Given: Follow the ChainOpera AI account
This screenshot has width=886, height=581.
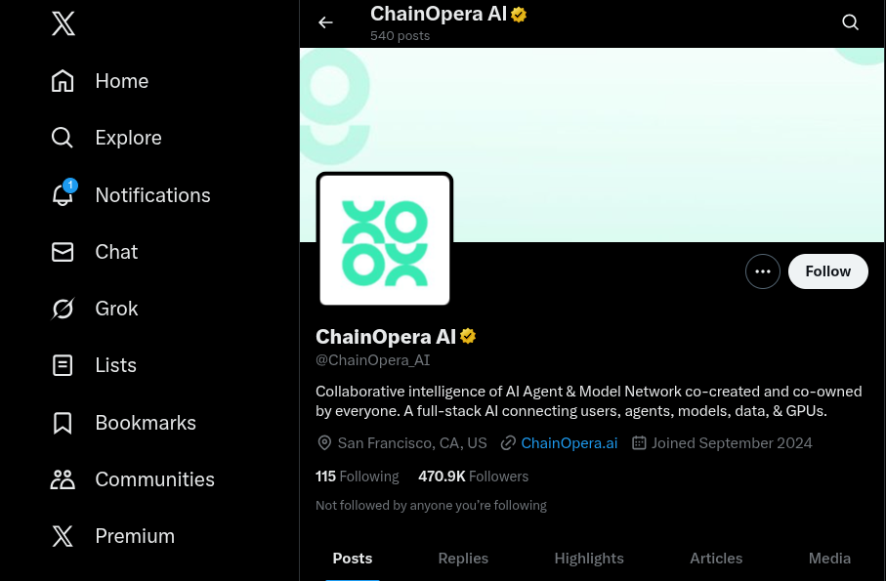Looking at the screenshot, I should click(827, 271).
